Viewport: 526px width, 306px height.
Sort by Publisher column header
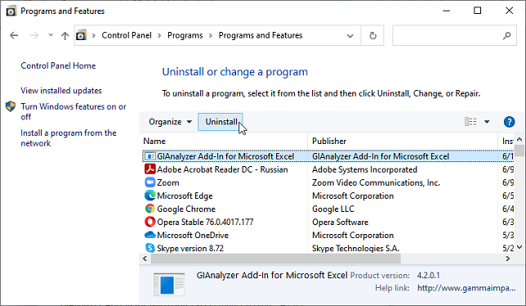point(329,141)
